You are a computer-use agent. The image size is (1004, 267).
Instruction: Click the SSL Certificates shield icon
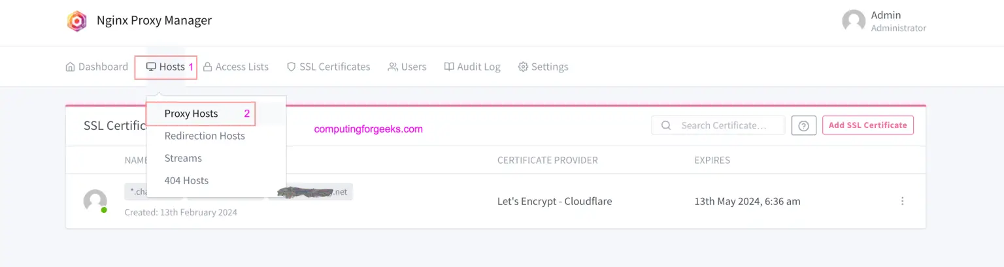(292, 67)
